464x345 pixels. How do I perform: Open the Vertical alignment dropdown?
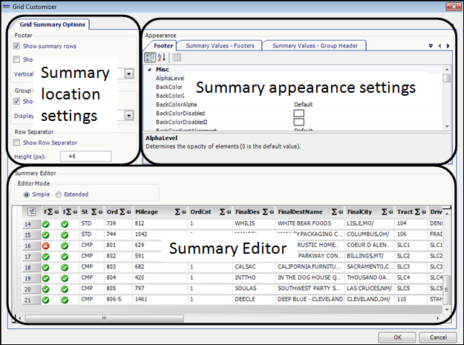pyautogui.click(x=129, y=73)
